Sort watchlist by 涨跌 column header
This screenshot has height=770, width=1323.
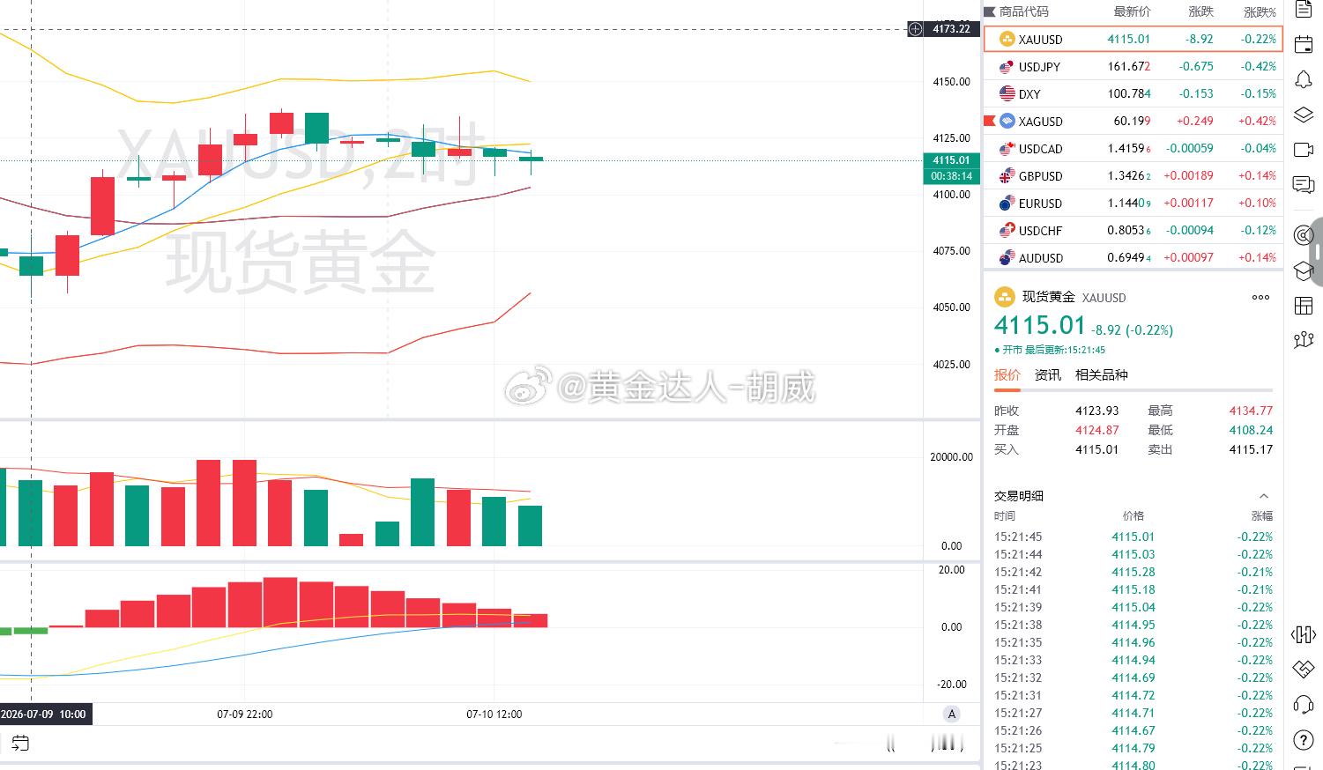1200,11
